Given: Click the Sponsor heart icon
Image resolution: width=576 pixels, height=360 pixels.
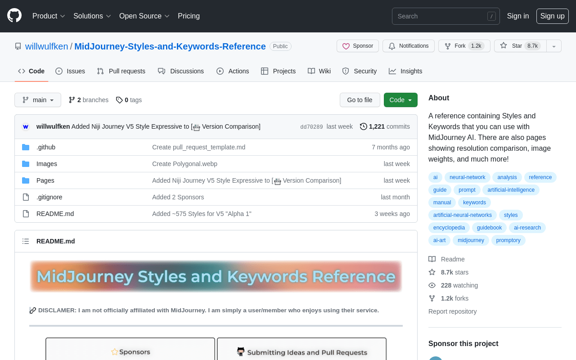Looking at the screenshot, I should coord(346,46).
